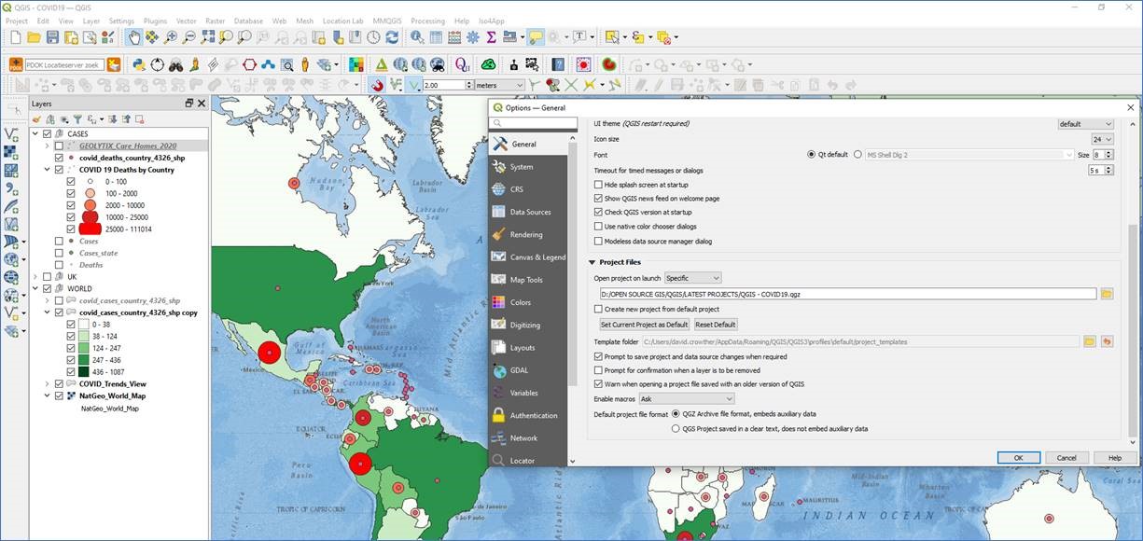Click the Temporal Controller clock icon

[x=373, y=37]
